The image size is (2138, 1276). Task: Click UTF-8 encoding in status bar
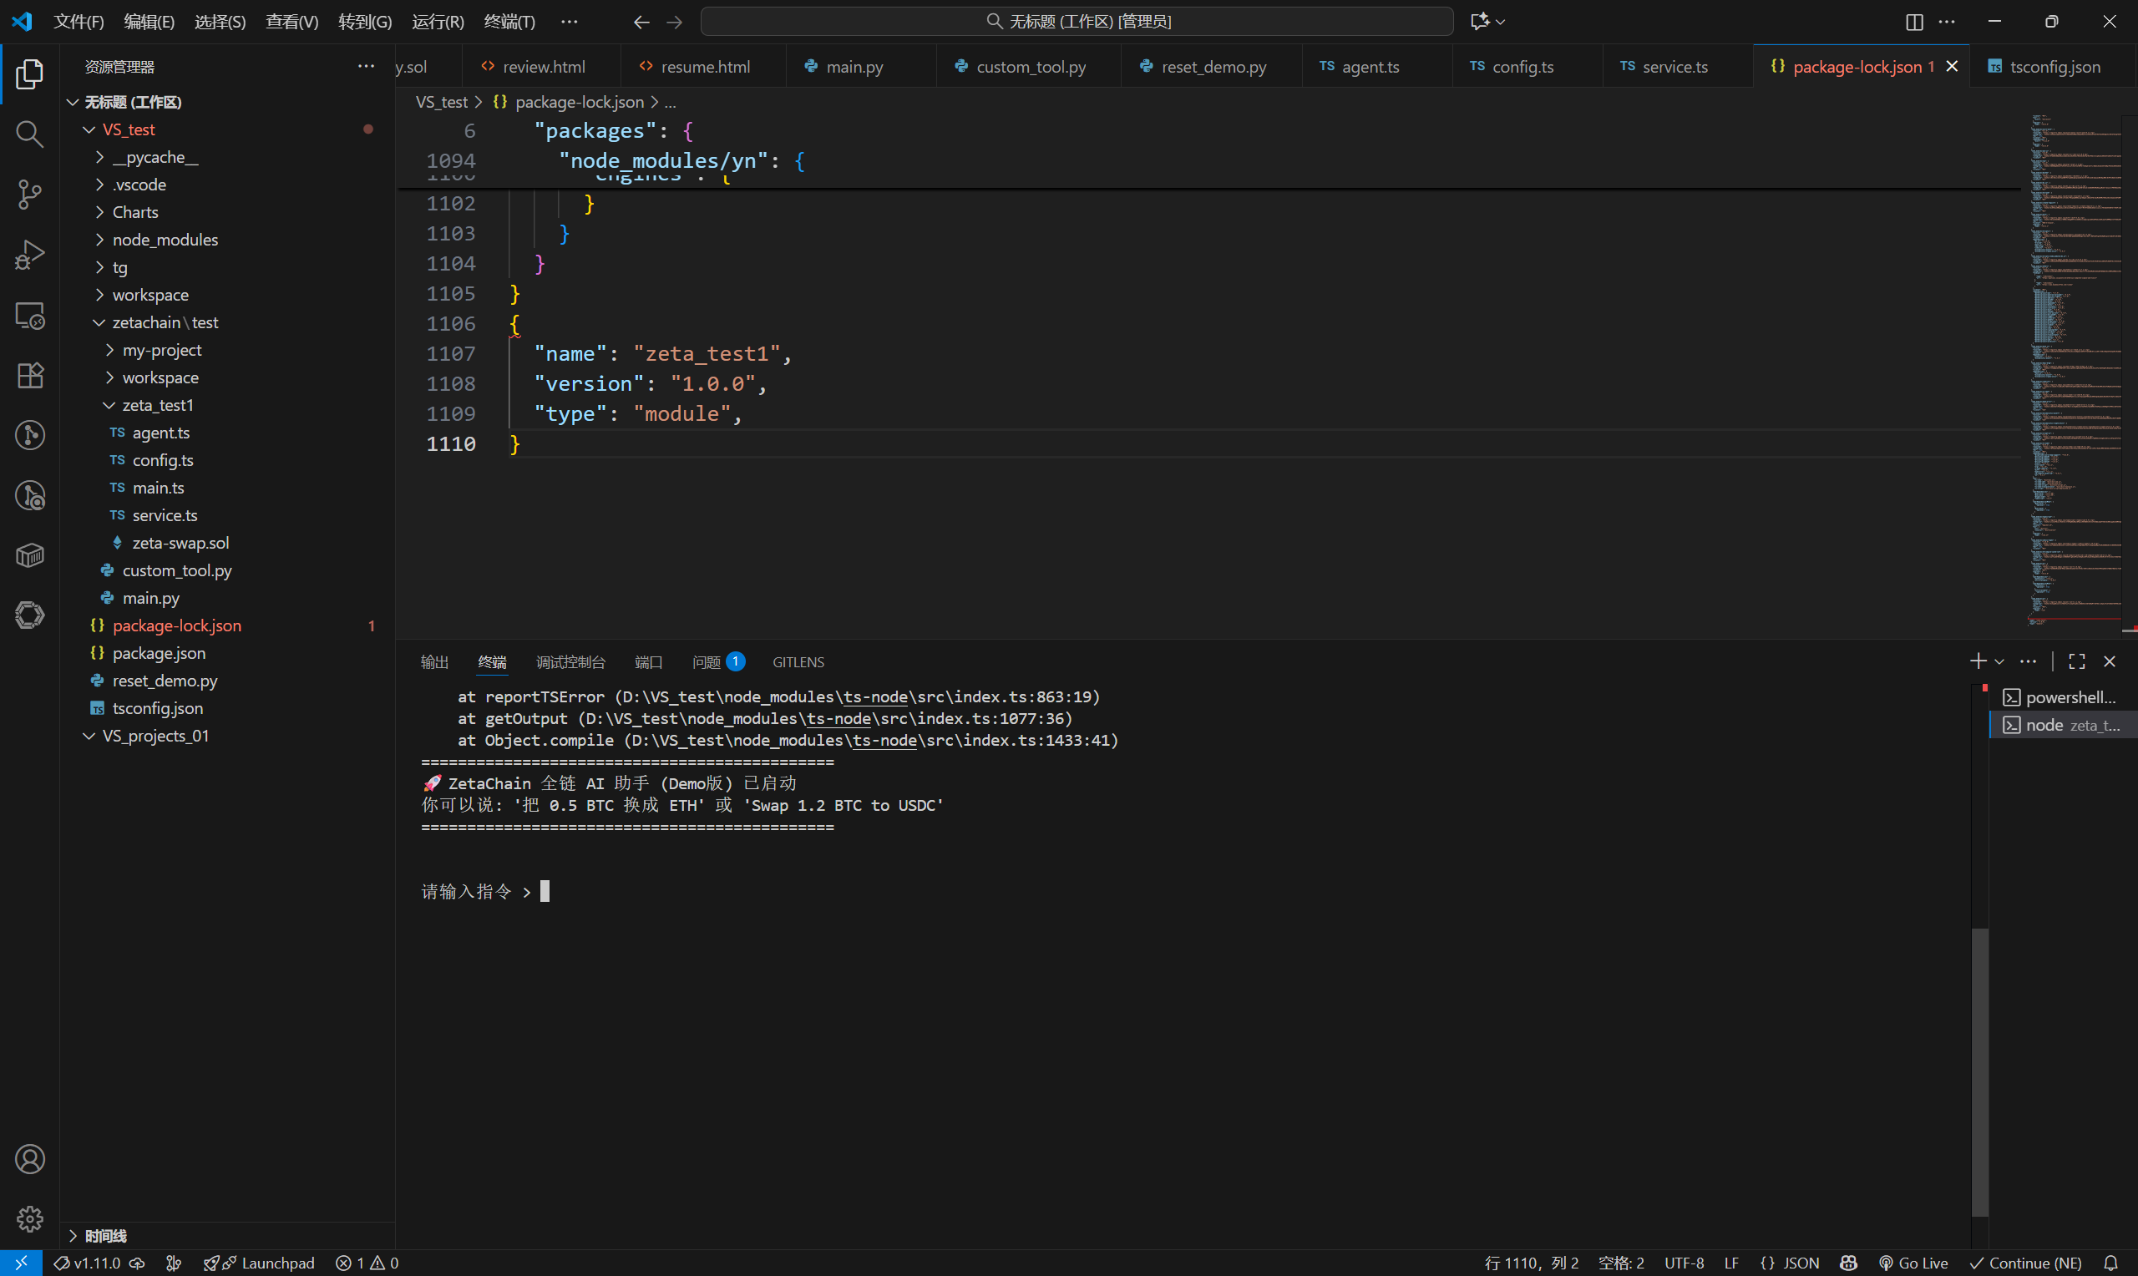pos(1683,1263)
